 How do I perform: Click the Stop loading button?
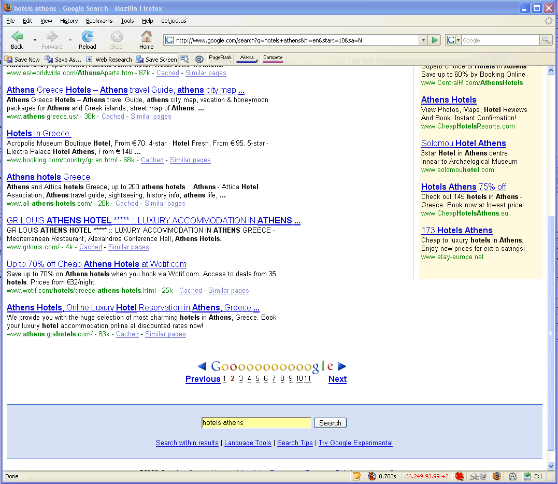(x=117, y=40)
